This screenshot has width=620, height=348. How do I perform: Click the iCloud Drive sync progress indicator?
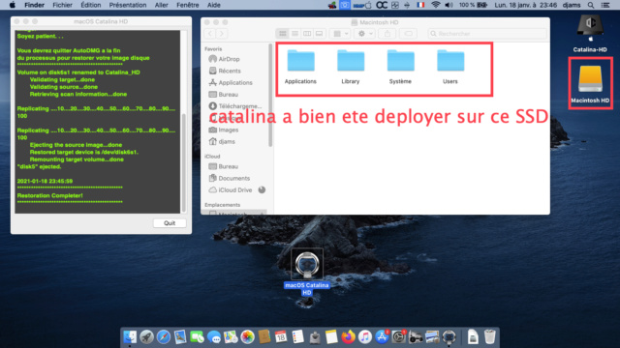pos(262,189)
